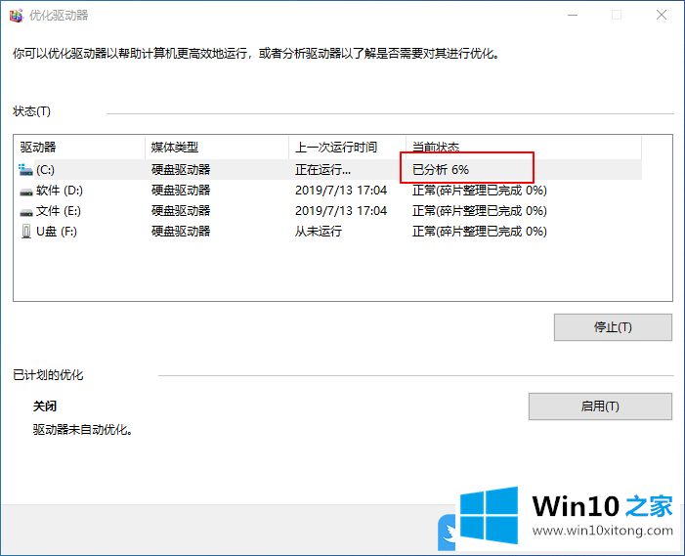This screenshot has width=685, height=556.
Task: Select the 软件 (D:) drive icon
Action: point(26,191)
